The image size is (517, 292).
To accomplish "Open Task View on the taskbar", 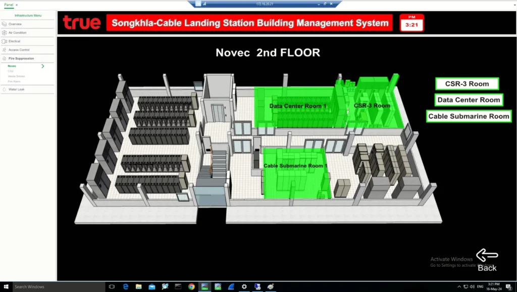I will 112,287.
